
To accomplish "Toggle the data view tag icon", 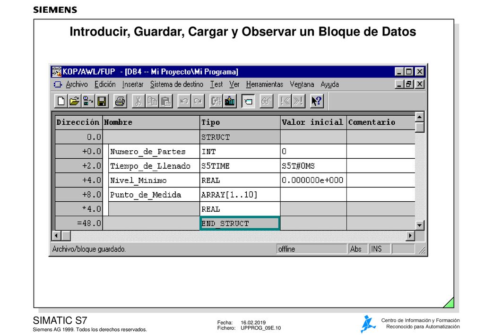I will point(248,101).
